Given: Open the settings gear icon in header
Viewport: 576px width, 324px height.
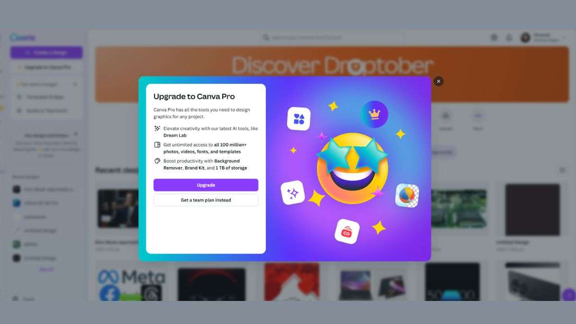Looking at the screenshot, I should (494, 37).
